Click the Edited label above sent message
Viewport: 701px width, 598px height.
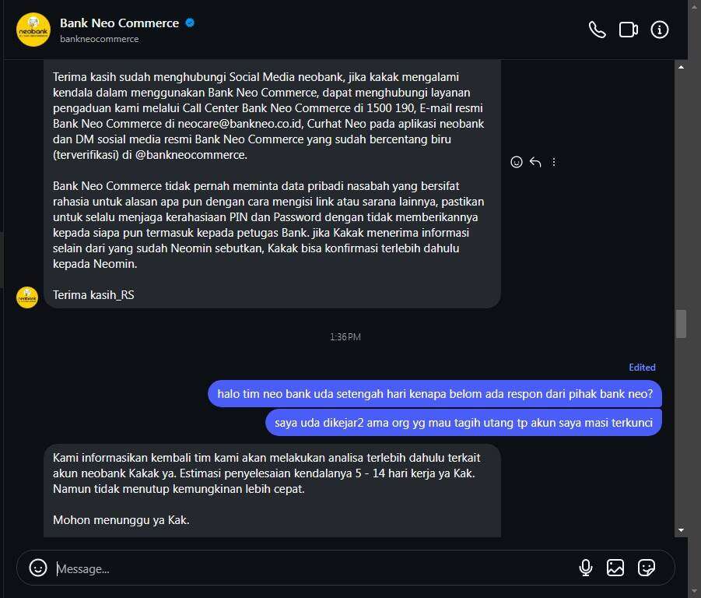pyautogui.click(x=642, y=368)
